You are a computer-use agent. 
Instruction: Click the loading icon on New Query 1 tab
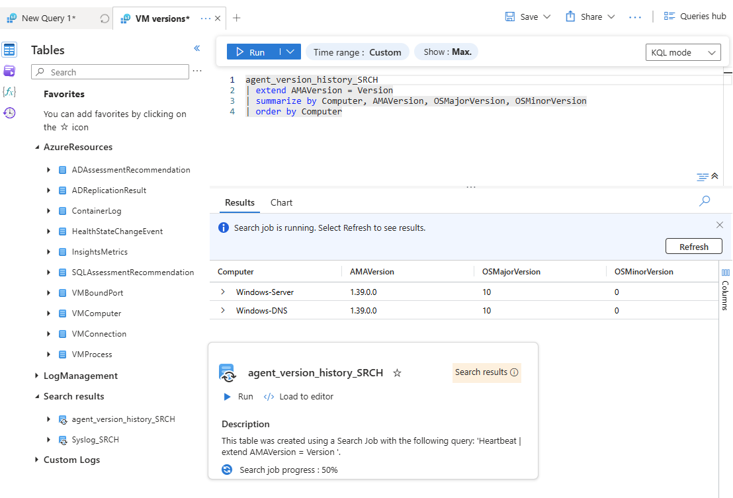(105, 19)
